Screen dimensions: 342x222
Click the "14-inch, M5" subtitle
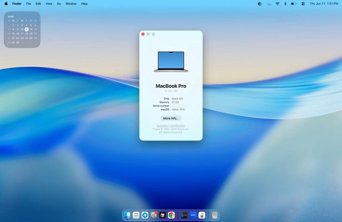pyautogui.click(x=171, y=91)
